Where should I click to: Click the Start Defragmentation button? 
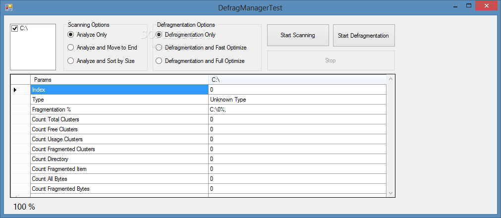(x=364, y=36)
